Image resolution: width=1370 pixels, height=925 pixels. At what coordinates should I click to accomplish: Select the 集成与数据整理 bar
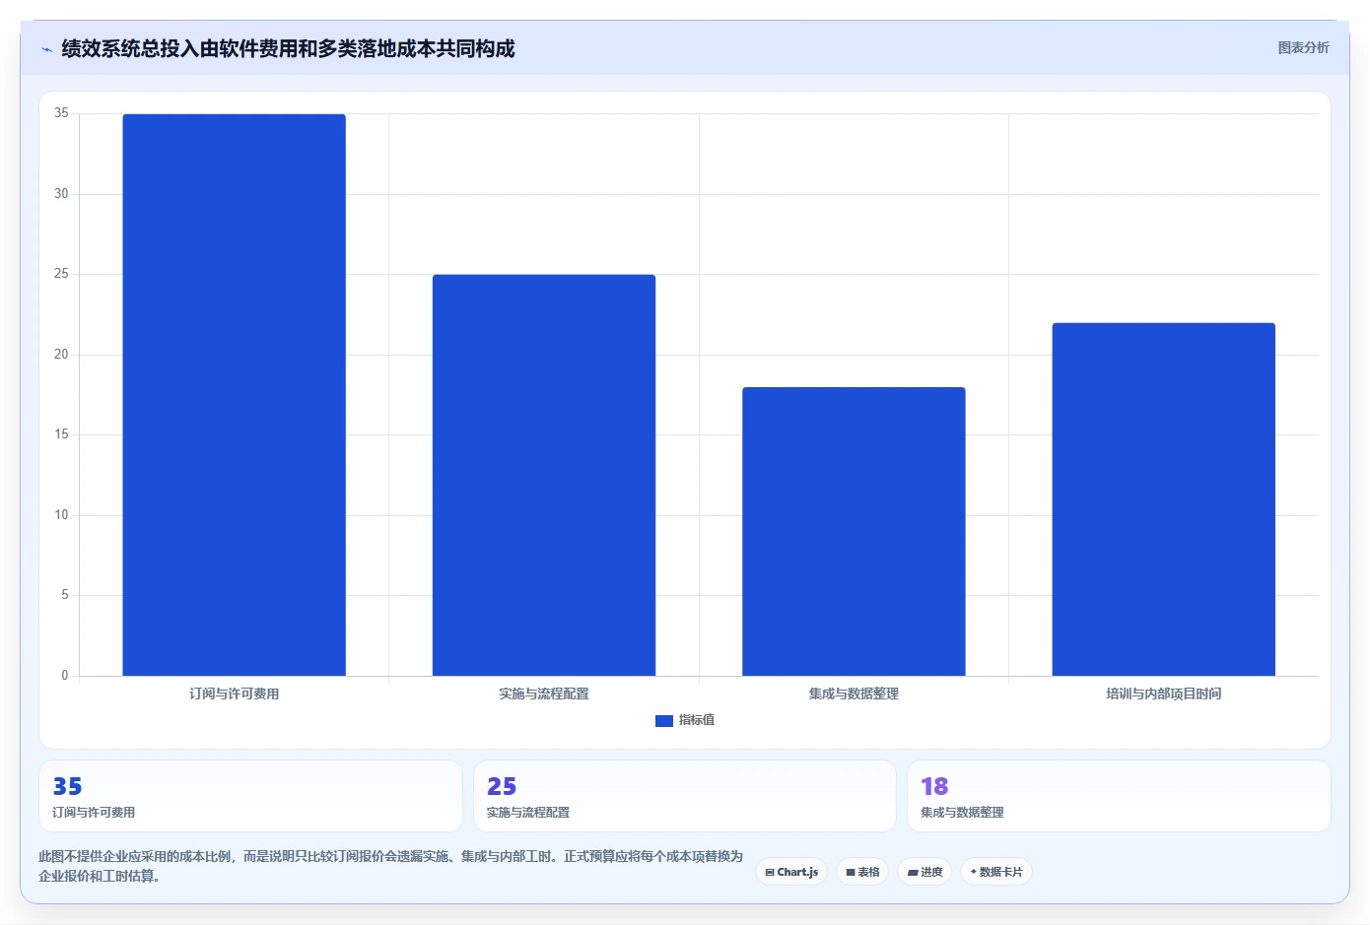[854, 531]
